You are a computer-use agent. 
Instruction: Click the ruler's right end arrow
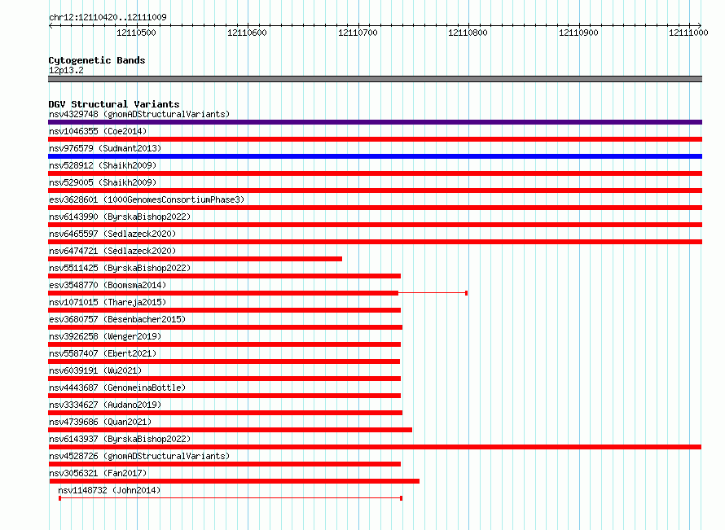point(700,25)
